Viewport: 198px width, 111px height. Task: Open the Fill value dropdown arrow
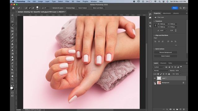[x=180, y=74]
